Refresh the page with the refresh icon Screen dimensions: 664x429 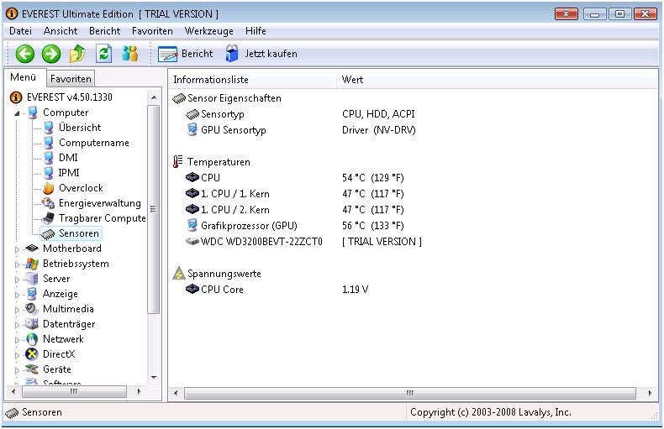[103, 54]
